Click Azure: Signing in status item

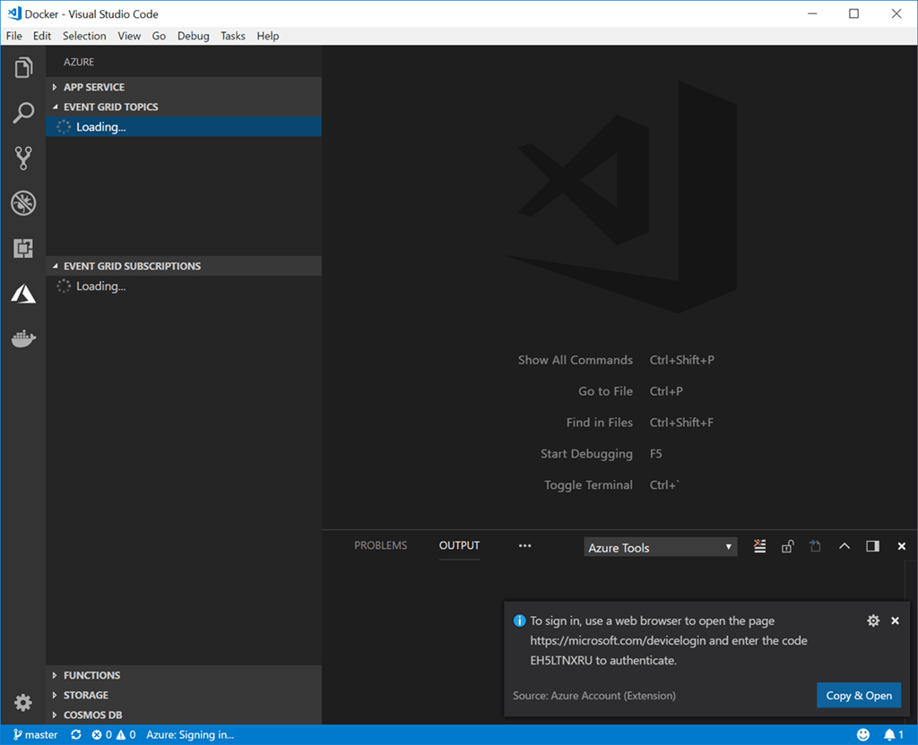click(x=190, y=735)
